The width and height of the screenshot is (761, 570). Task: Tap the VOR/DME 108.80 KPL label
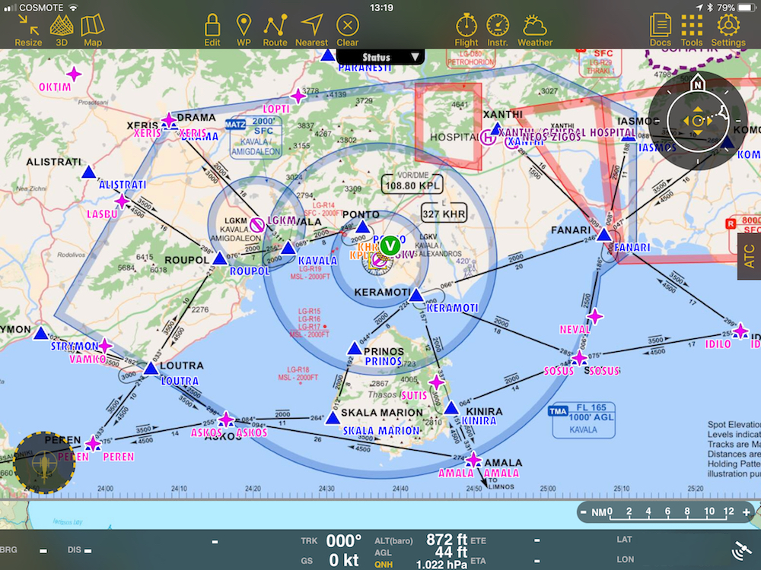(412, 184)
